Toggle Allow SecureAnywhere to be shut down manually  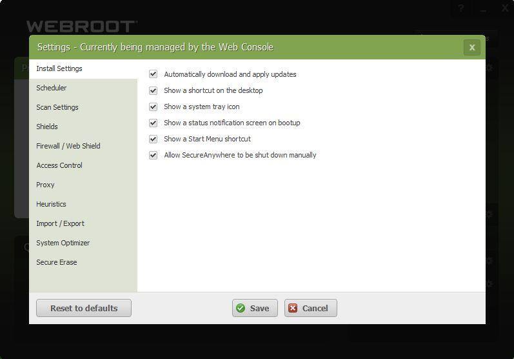153,155
